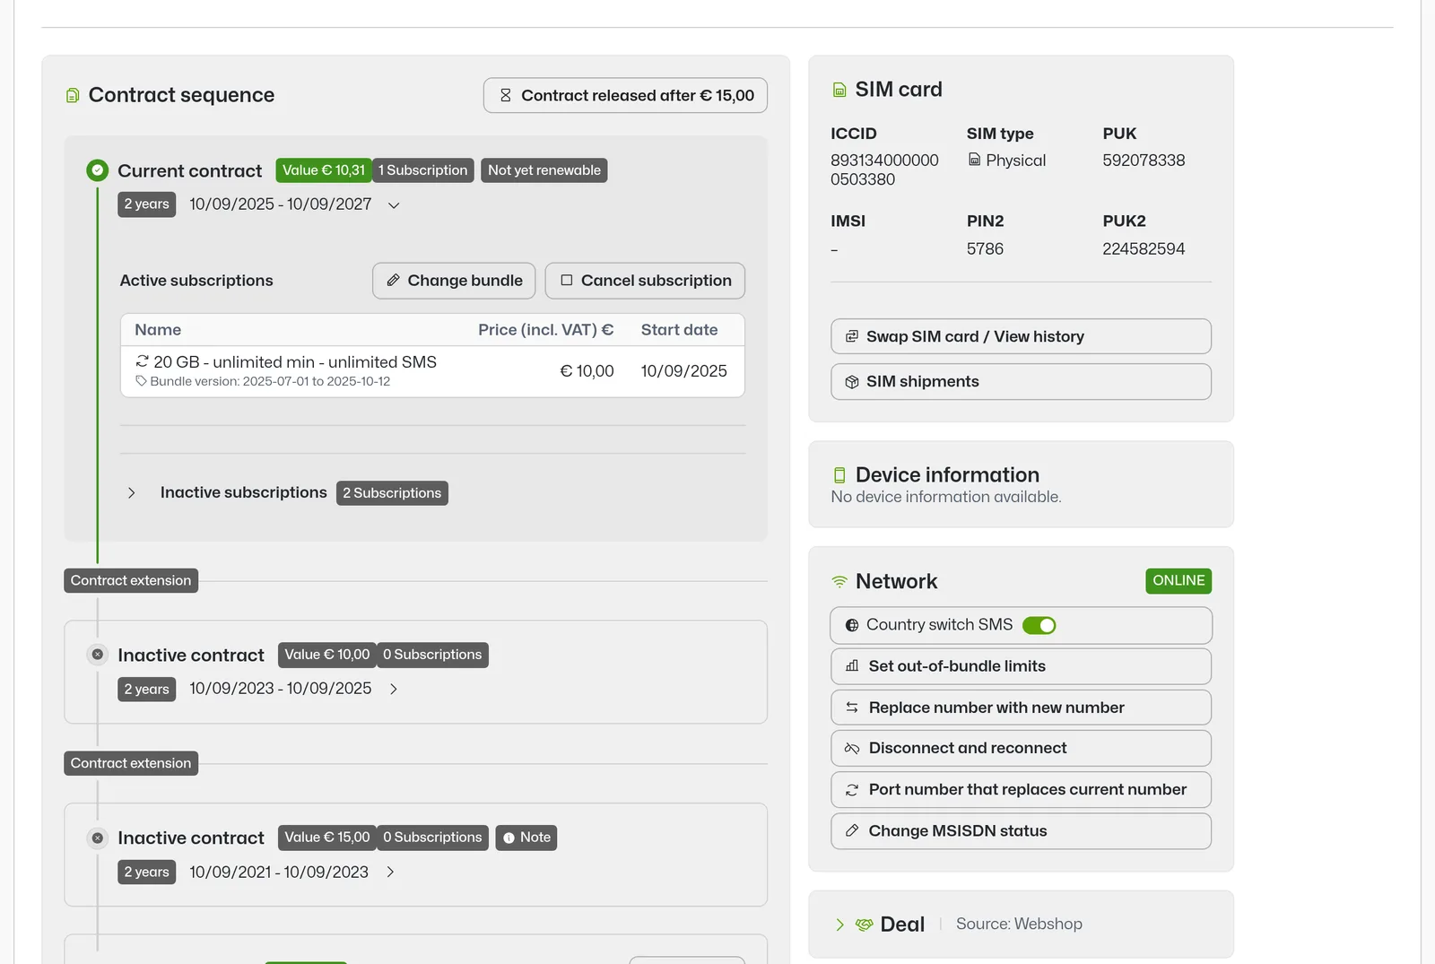1435x964 pixels.
Task: Click the Contract released after € 15,00 badge
Action: point(625,95)
